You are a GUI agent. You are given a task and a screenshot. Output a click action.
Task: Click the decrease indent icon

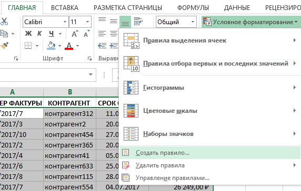(102, 46)
